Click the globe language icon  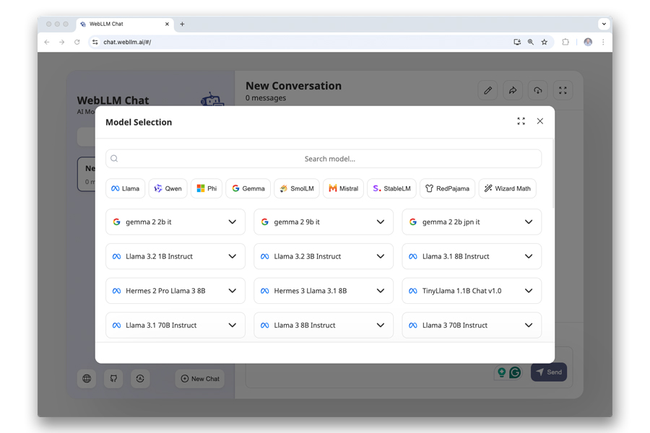[x=87, y=379]
